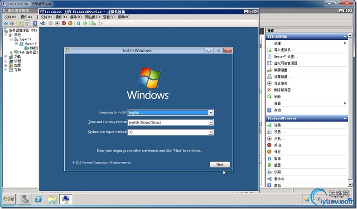Open 剪贴板 menu in VM connection window
The width and height of the screenshot is (357, 209).
coord(92,17)
